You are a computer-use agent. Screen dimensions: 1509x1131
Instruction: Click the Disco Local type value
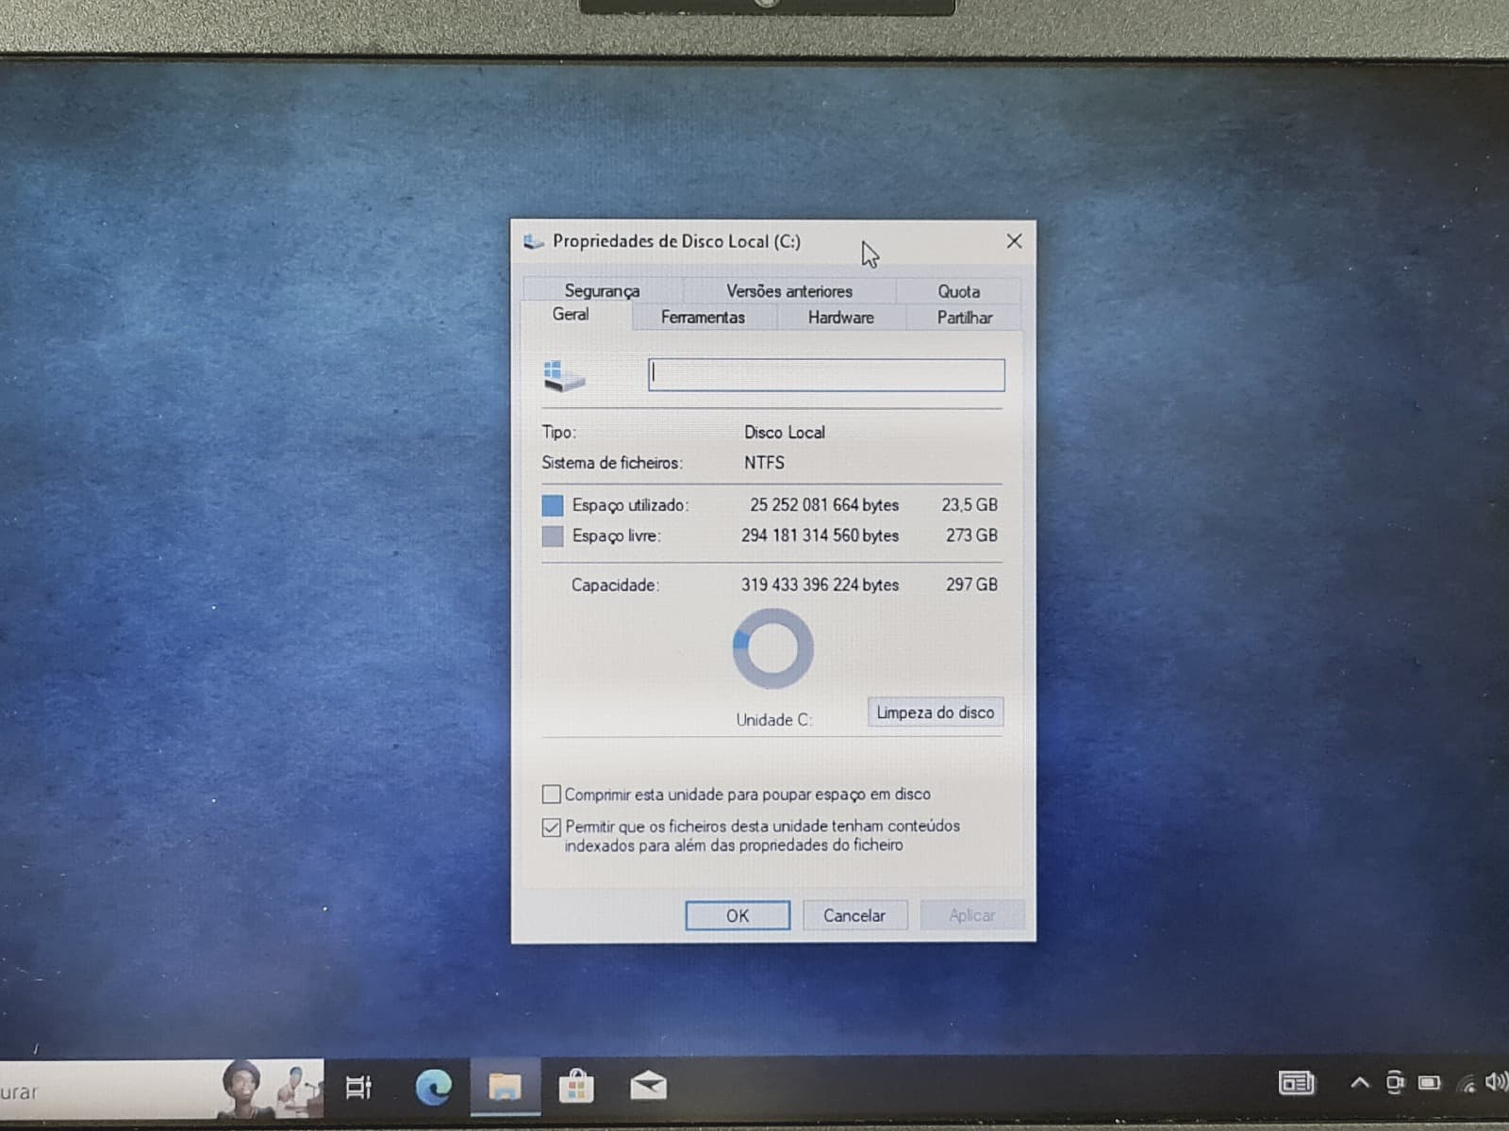pyautogui.click(x=784, y=433)
